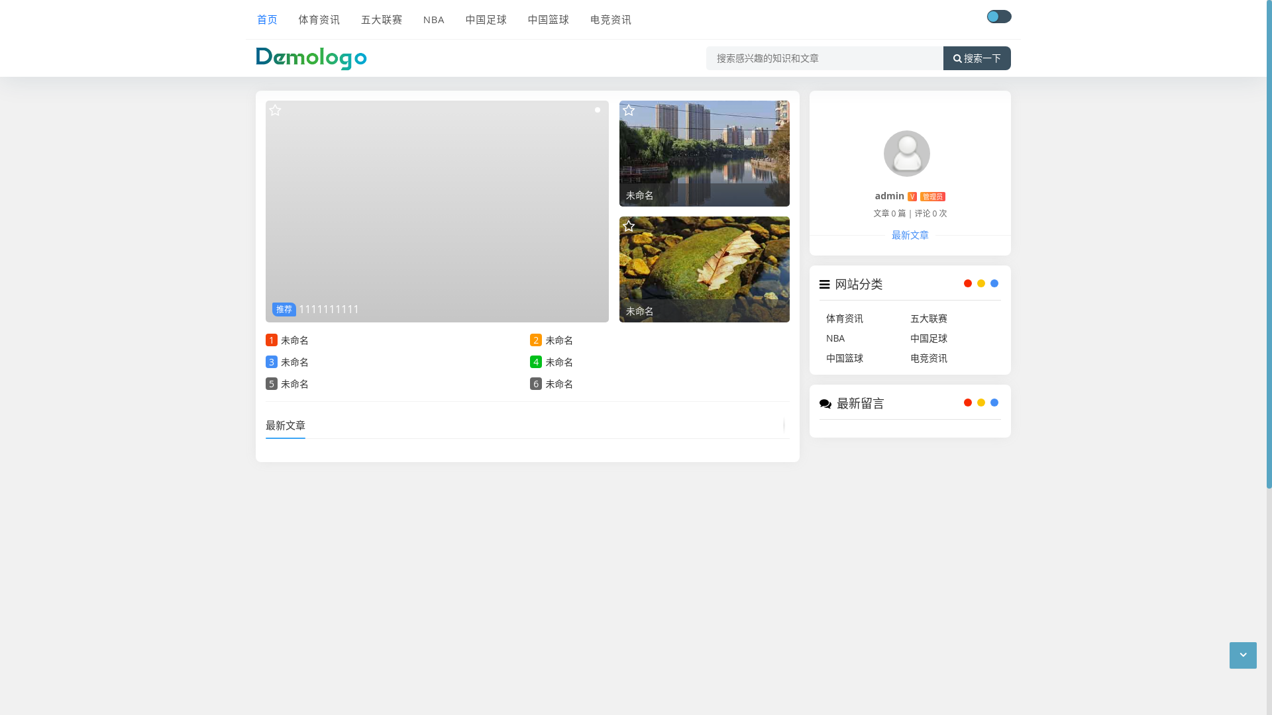Select the 最新文章 tab in the main panel
The height and width of the screenshot is (715, 1272).
286,426
